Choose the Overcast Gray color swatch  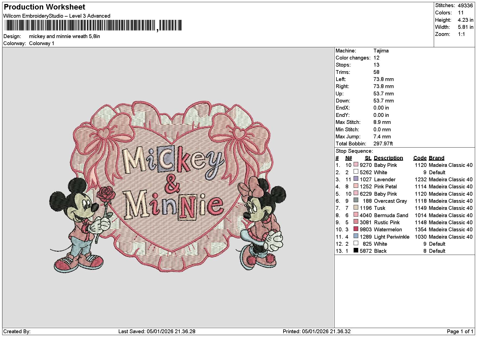[x=356, y=200]
